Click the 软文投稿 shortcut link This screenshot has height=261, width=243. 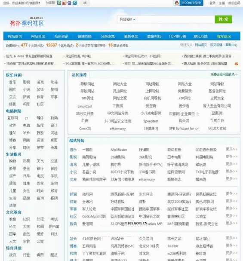216,45
